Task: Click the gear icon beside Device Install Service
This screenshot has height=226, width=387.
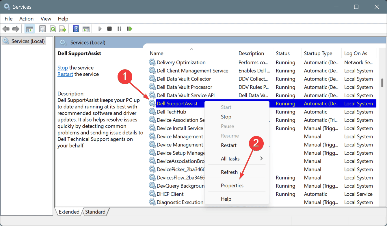Action: coord(152,128)
